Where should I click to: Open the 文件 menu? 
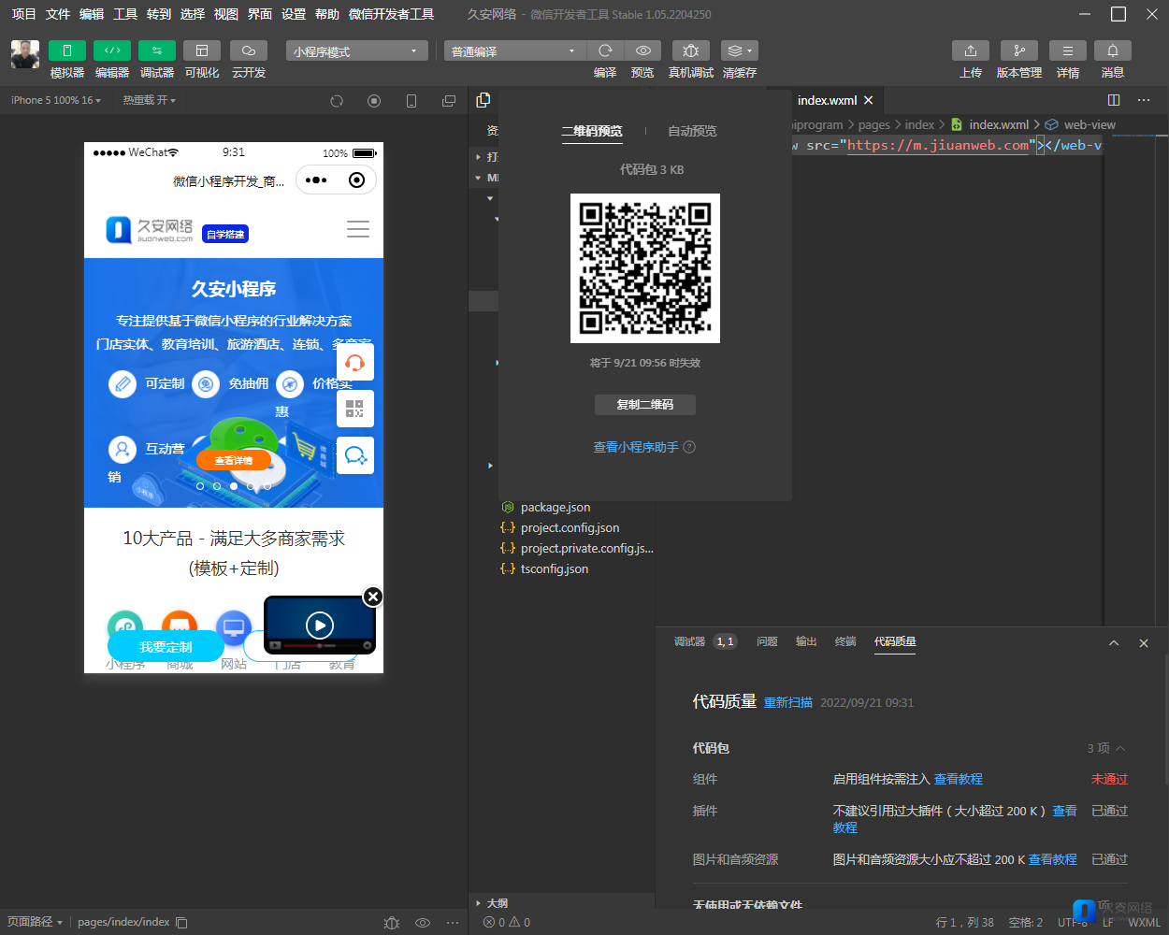tap(58, 14)
